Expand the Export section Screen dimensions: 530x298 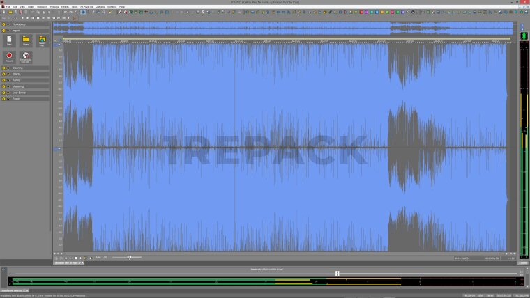[x=17, y=99]
